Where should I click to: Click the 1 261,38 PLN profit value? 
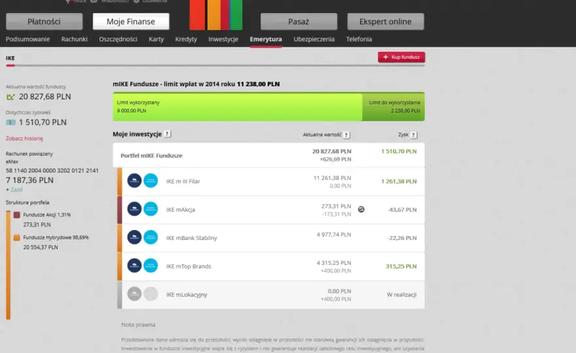(399, 181)
